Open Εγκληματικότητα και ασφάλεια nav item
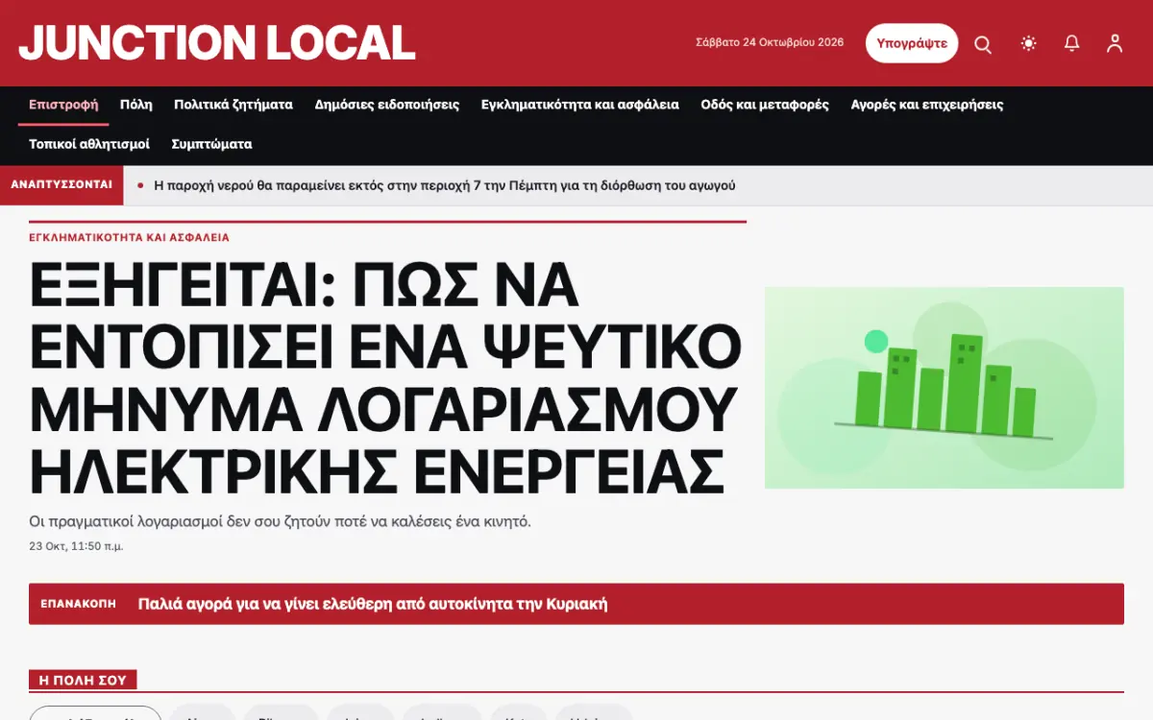This screenshot has width=1153, height=720. (x=580, y=105)
